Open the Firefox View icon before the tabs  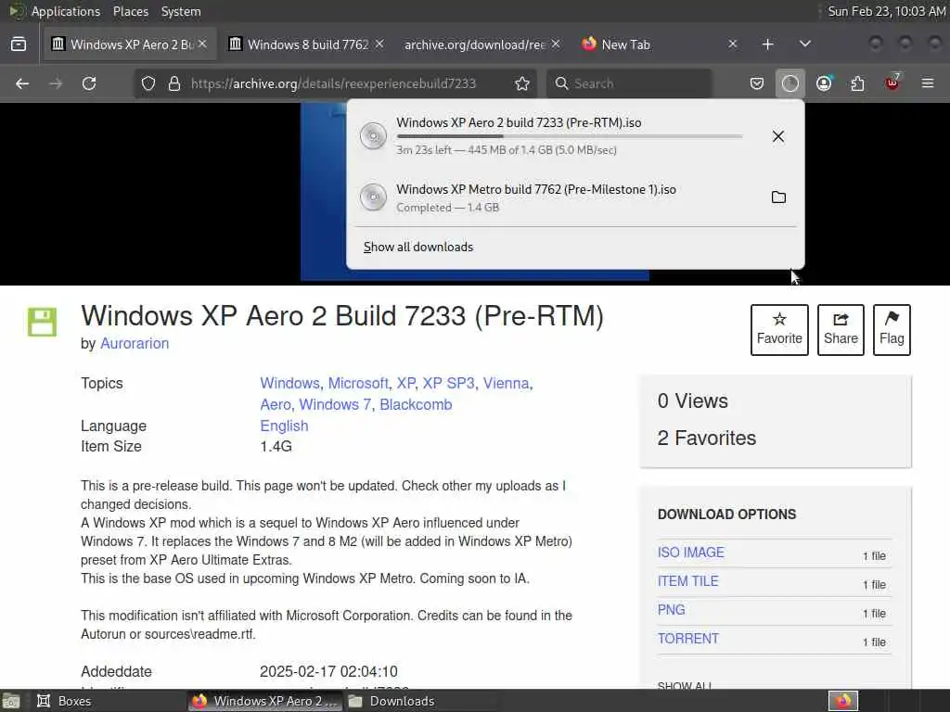pos(19,44)
